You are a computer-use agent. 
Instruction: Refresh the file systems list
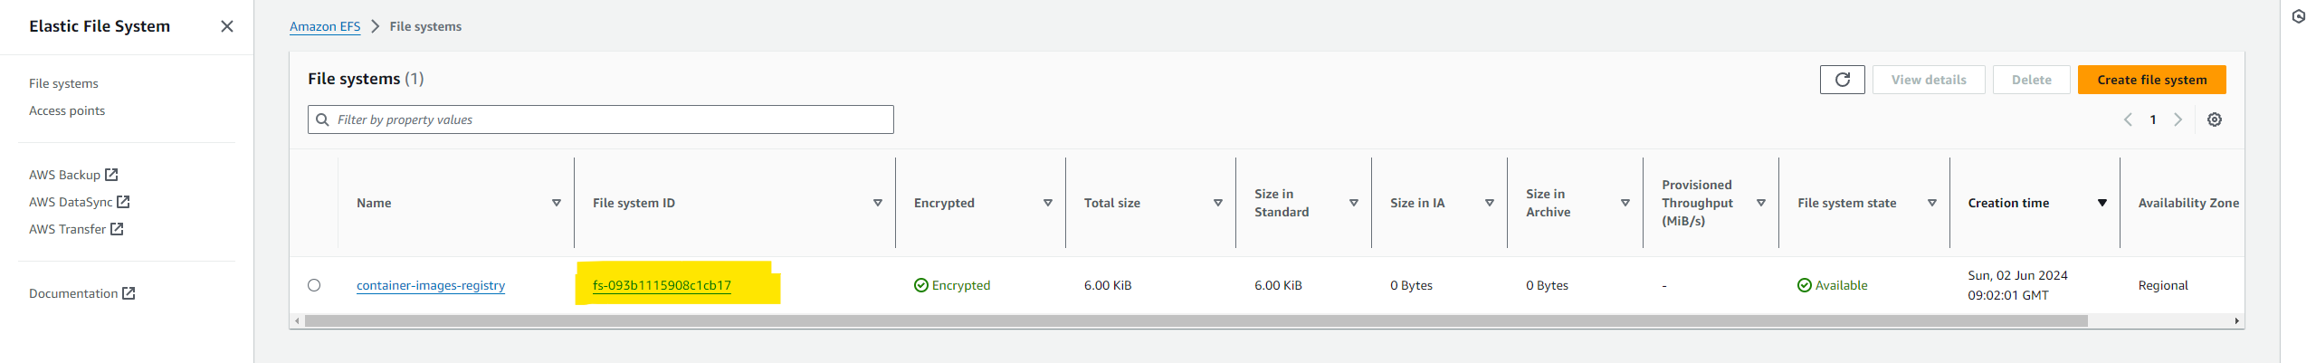coord(1842,80)
